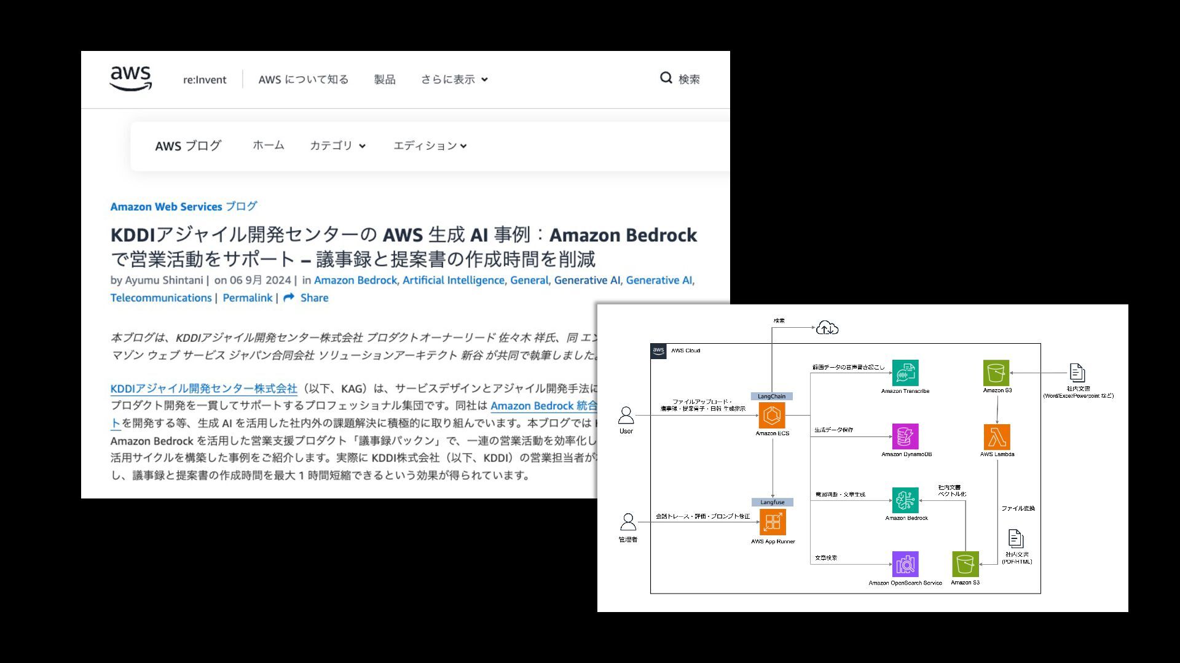Click the Amazon DynamoDB icon

tap(905, 436)
